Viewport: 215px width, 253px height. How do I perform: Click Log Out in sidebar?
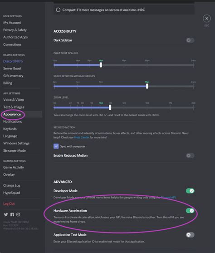(x=9, y=204)
